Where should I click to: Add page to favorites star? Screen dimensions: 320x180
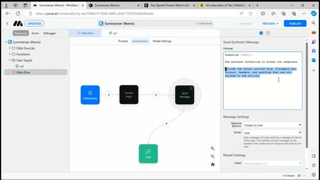250,13
